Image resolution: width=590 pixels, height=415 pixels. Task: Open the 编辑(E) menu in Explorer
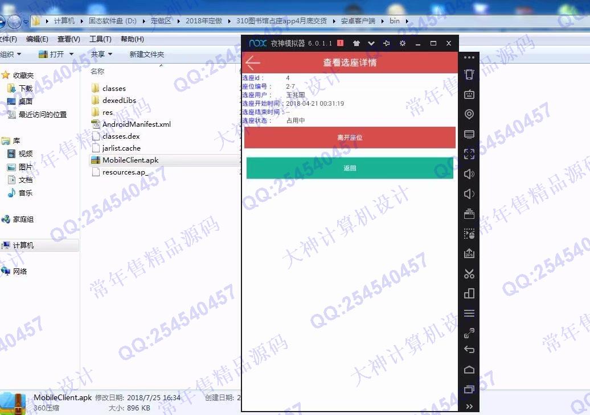point(37,39)
